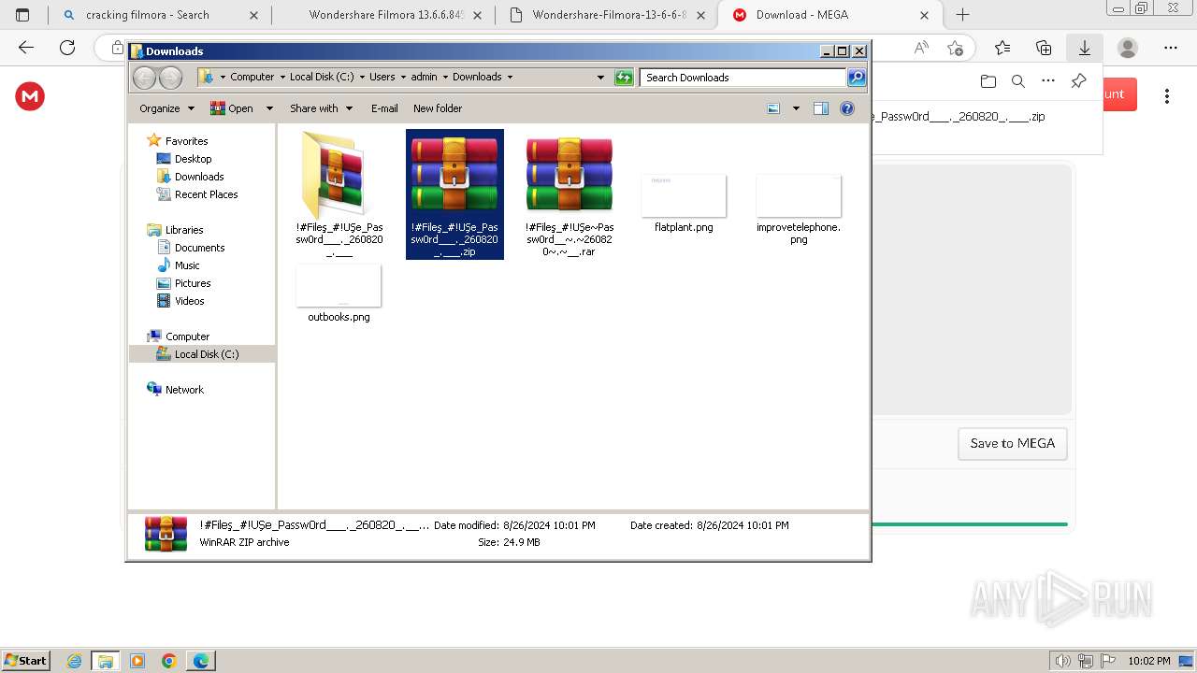Click the Explorer Back navigation arrow

point(144,78)
